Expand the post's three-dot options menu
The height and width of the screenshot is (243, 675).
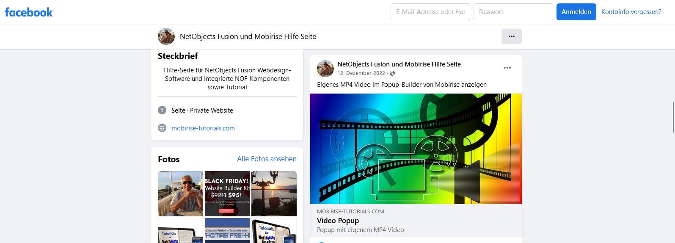click(507, 68)
